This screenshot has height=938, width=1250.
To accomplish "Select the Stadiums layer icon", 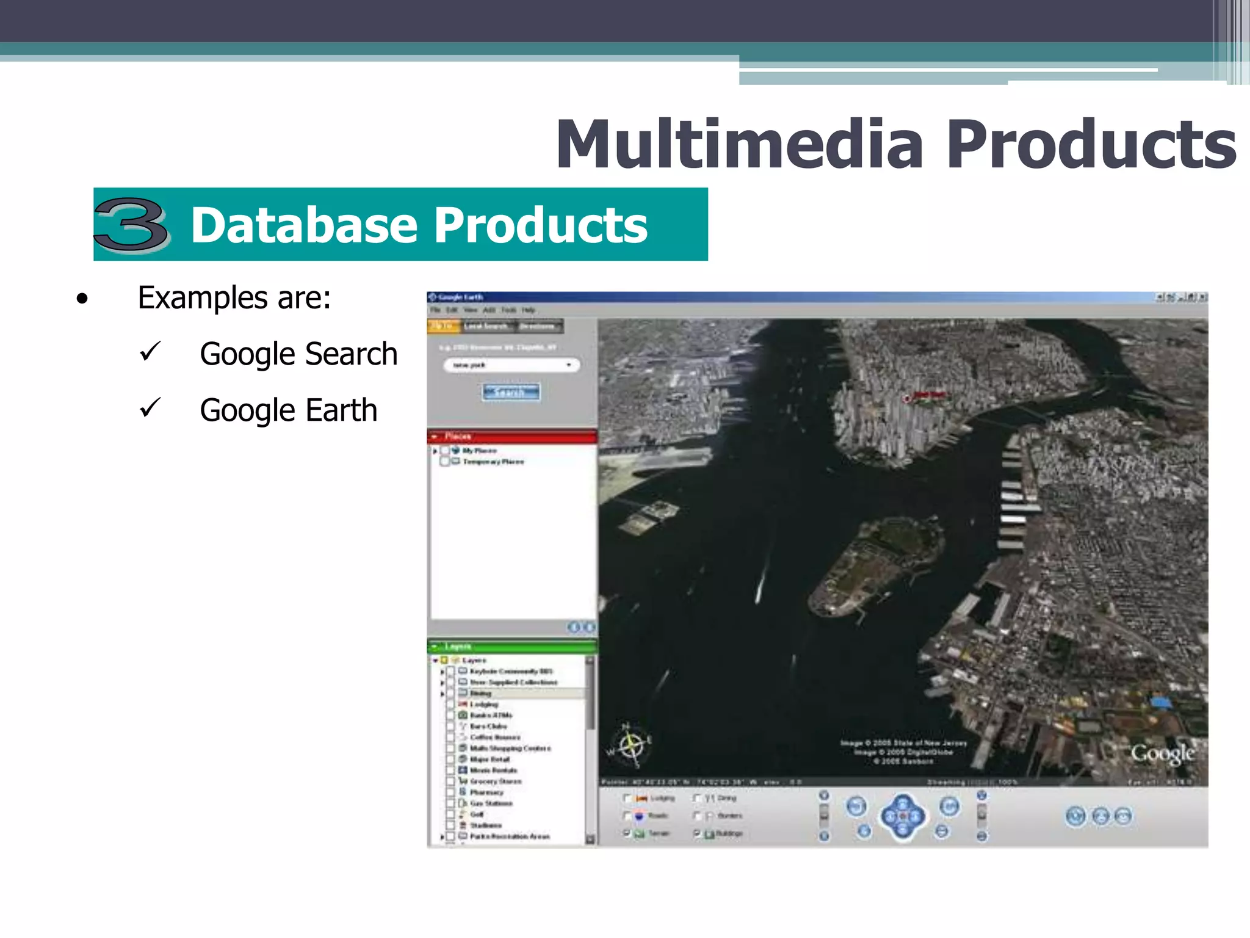I will click(x=463, y=825).
